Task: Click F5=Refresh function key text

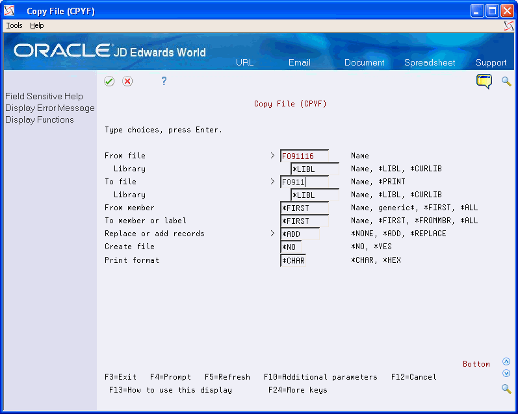Action: [227, 377]
